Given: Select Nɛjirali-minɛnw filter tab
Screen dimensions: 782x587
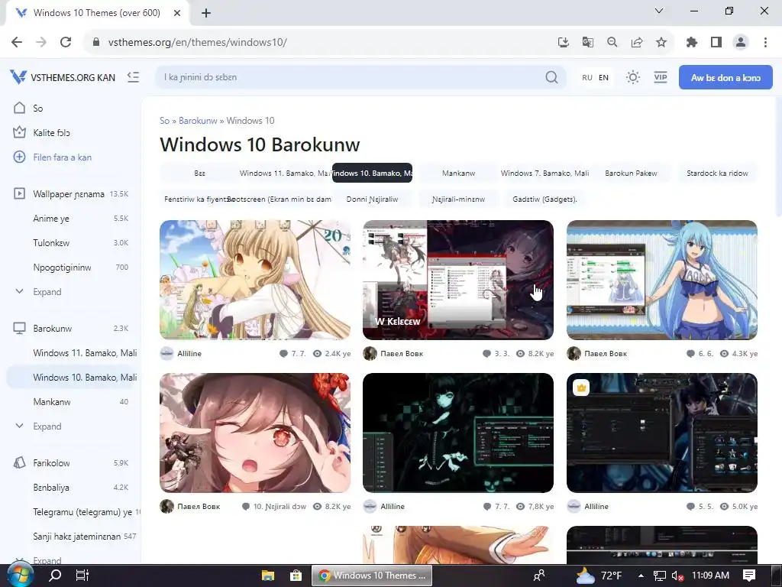Looking at the screenshot, I should (458, 199).
